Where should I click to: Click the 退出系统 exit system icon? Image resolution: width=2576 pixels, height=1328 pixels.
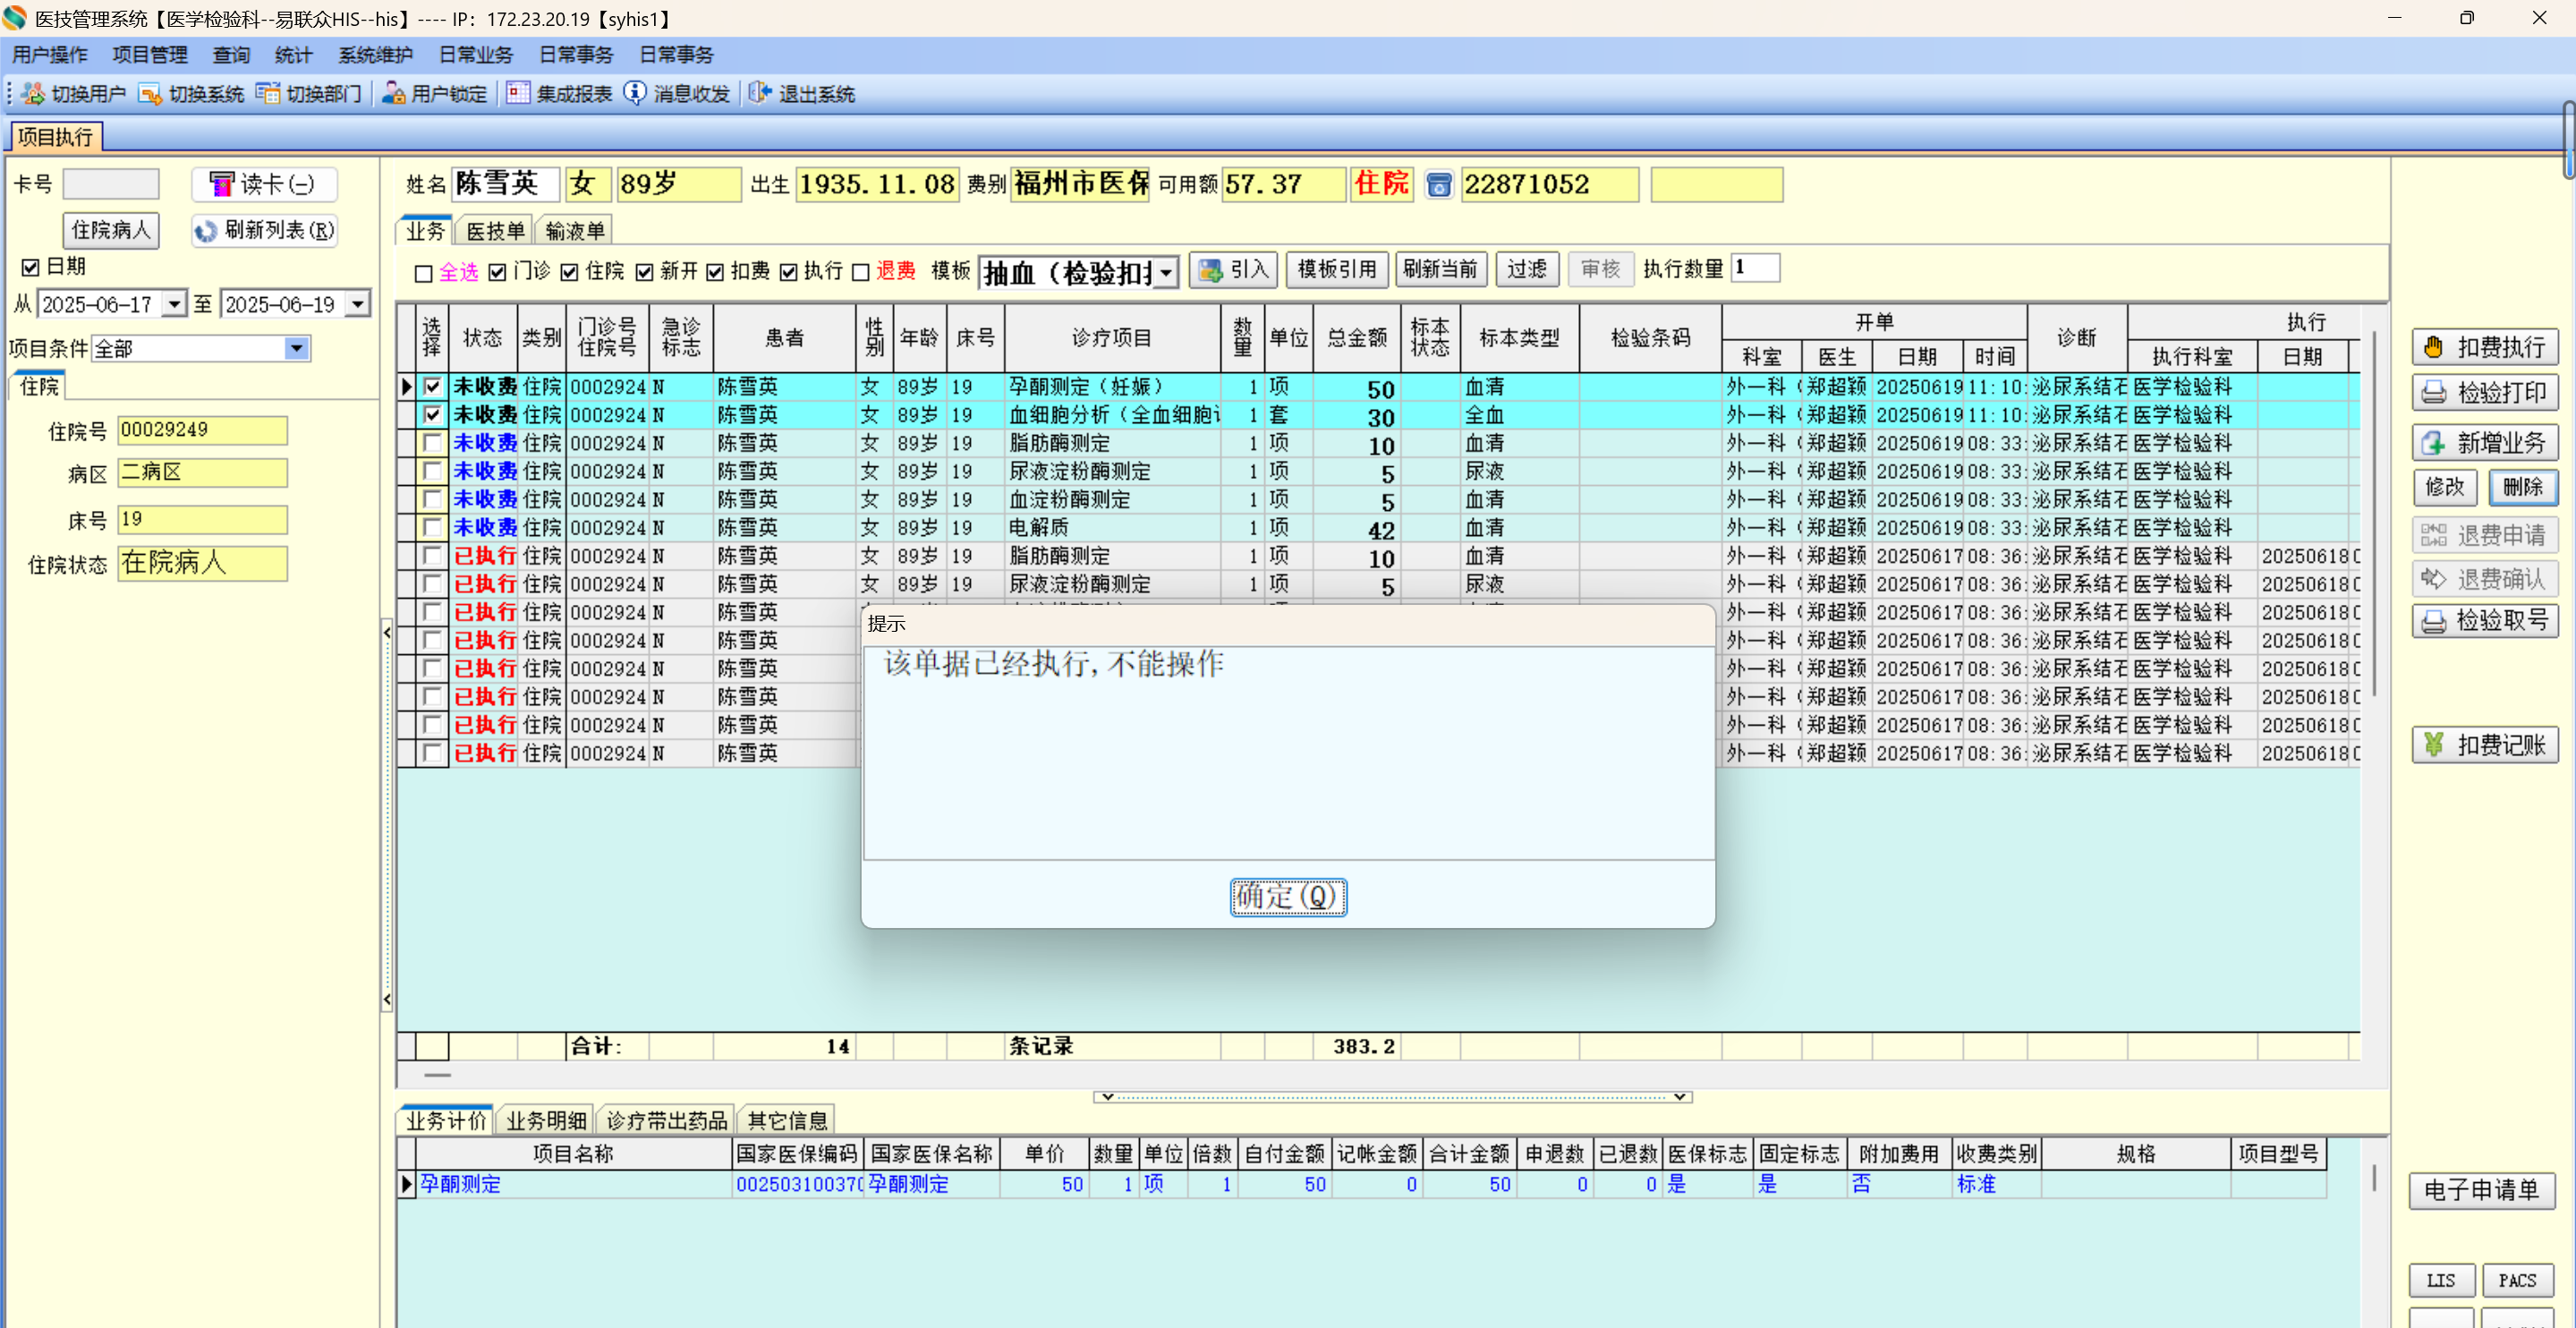click(760, 94)
